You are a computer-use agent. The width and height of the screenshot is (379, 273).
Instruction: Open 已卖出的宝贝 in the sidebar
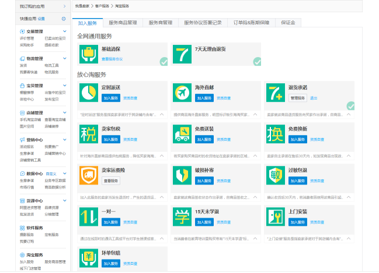pos(55,38)
